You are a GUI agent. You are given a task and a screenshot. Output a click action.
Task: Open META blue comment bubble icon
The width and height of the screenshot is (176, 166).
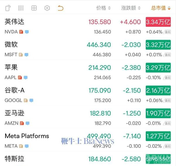[27, 146]
